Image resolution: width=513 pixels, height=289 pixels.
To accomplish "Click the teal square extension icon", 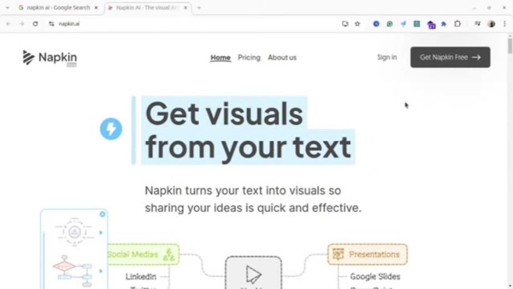I will point(416,23).
